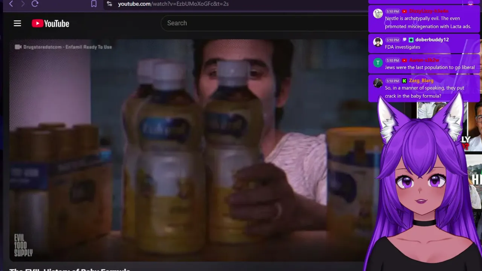The image size is (482, 271).
Task: Open site settings icon beside the URL
Action: pos(109,4)
